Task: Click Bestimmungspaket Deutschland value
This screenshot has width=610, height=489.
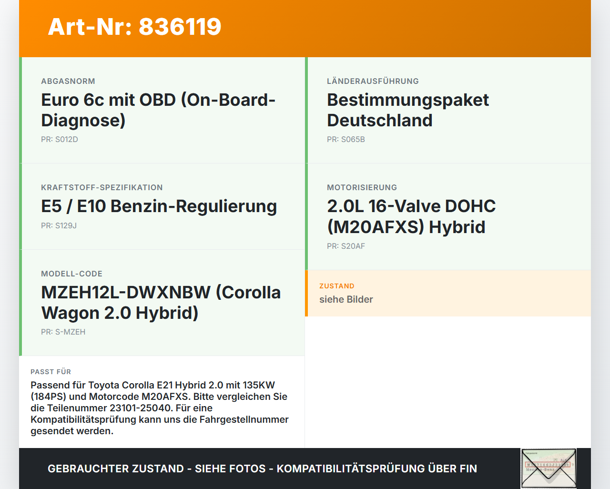Action: 408,110
